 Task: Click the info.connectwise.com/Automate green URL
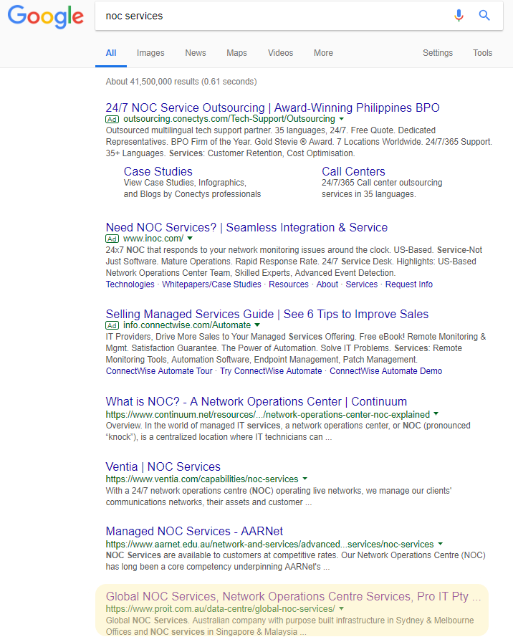[x=187, y=325]
